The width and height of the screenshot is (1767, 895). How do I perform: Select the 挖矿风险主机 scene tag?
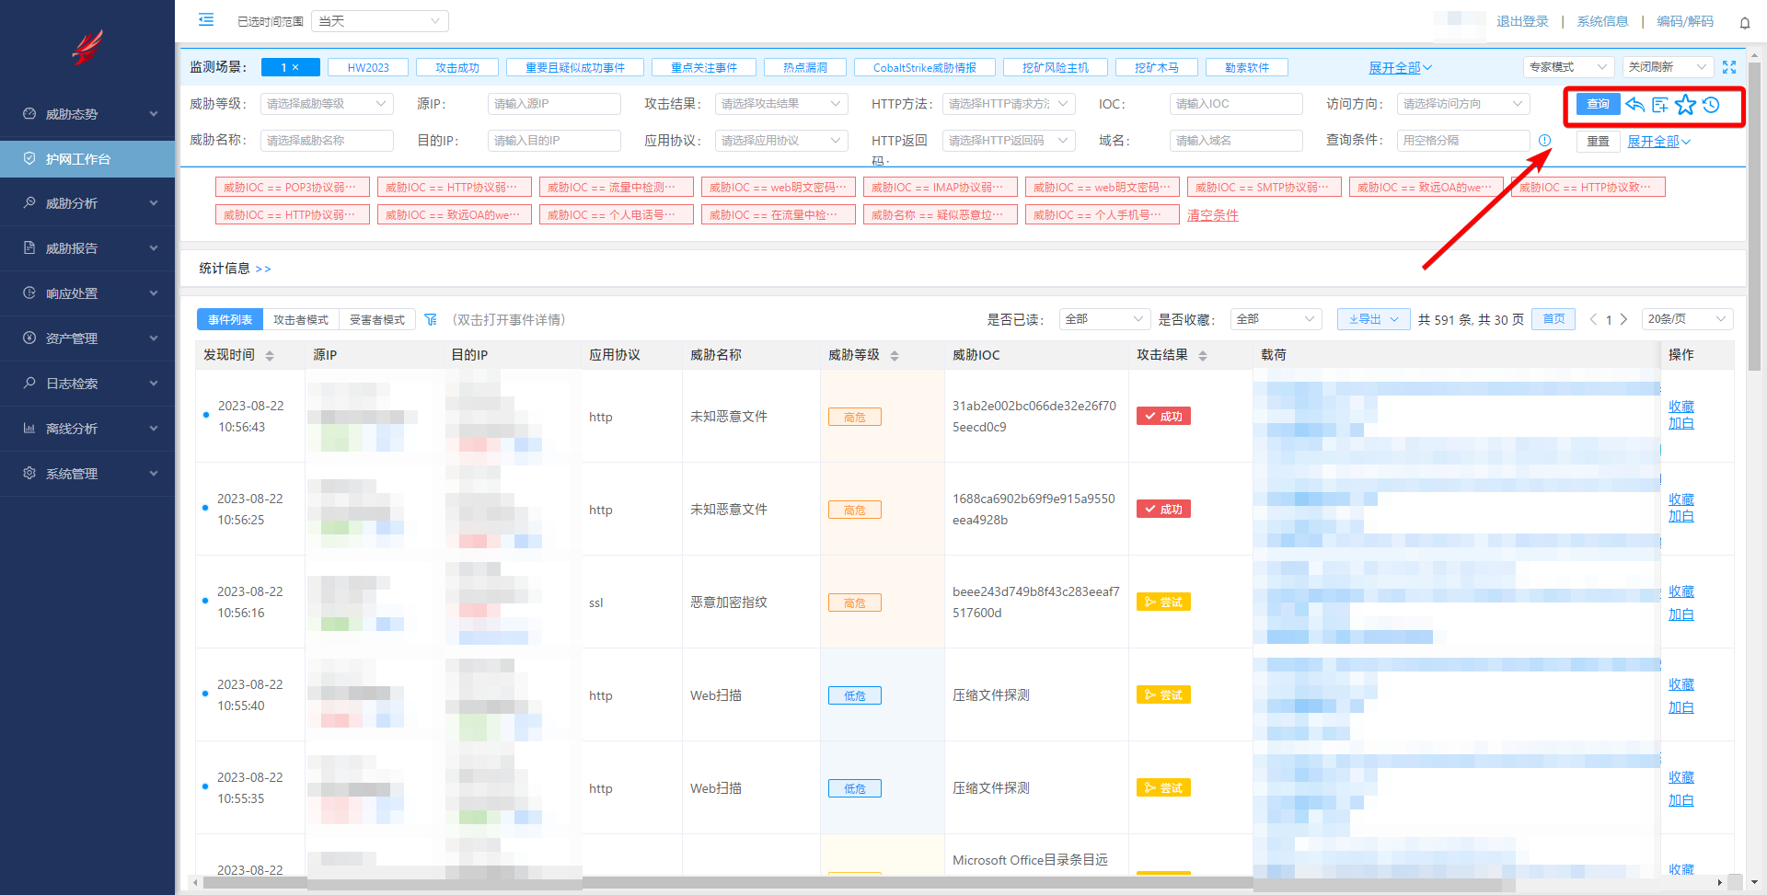pyautogui.click(x=1056, y=67)
